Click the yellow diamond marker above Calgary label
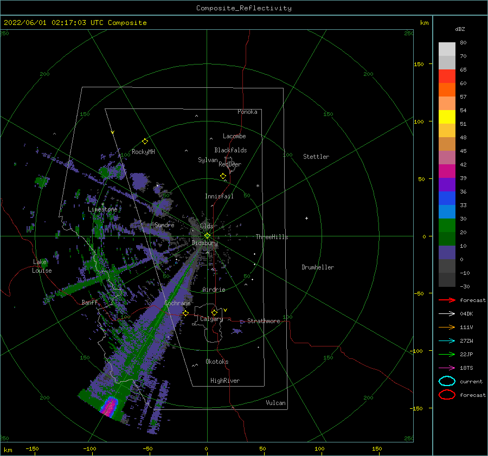This screenshot has width=488, height=456. coord(214,312)
